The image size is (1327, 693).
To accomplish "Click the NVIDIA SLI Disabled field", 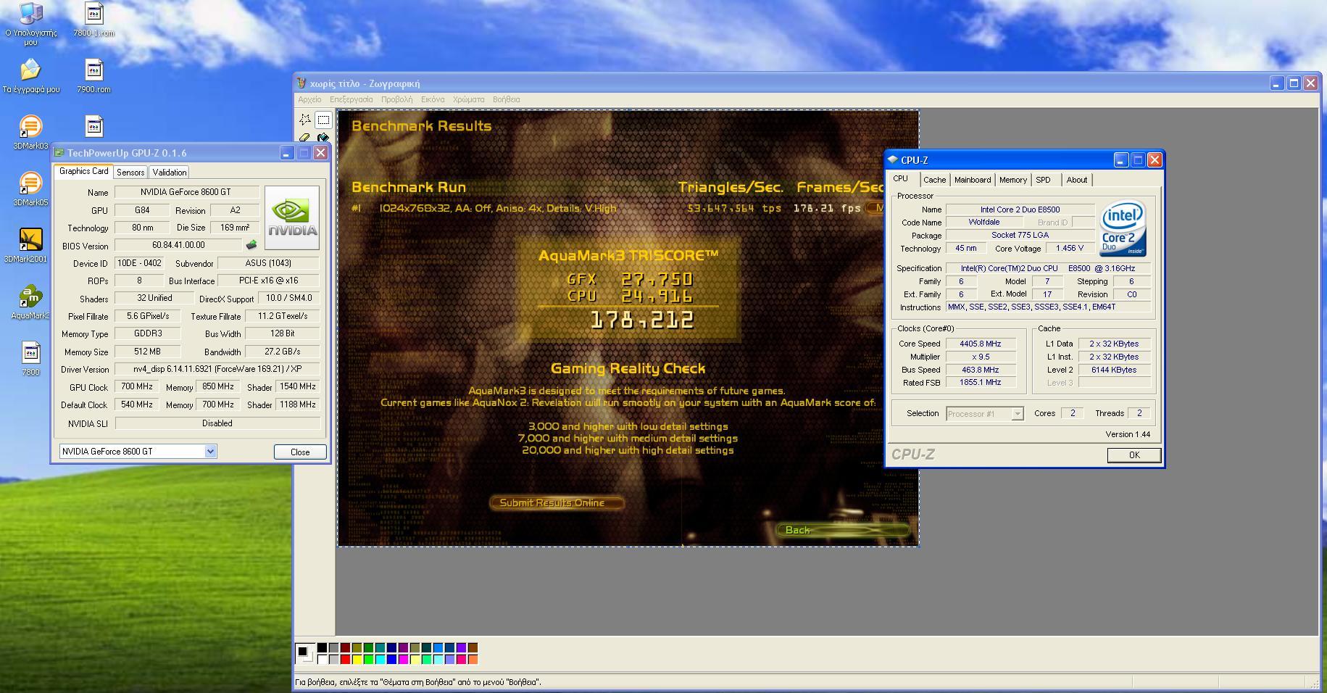I will coord(217,423).
